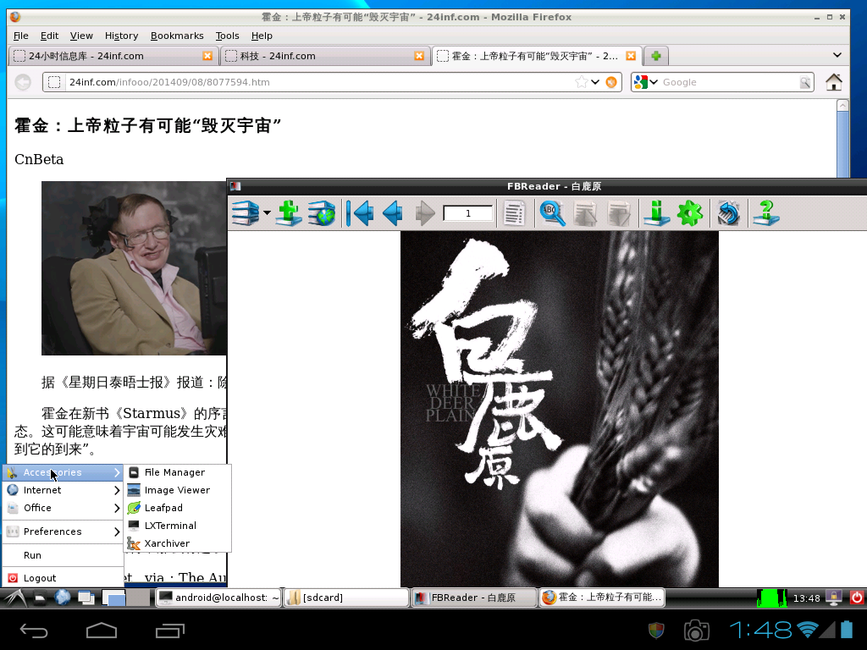Open Firefox Help menu
The height and width of the screenshot is (650, 867).
(x=262, y=36)
